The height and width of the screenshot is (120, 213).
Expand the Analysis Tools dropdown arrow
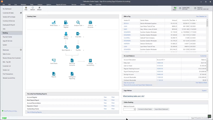83,26
